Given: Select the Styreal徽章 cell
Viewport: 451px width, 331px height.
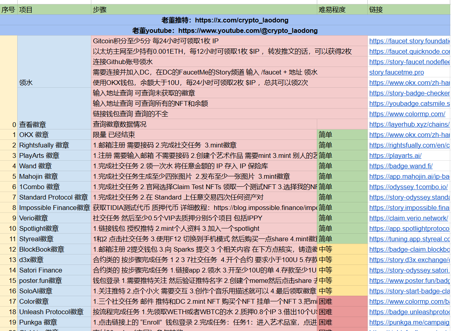Looking at the screenshot, I should point(54,239).
